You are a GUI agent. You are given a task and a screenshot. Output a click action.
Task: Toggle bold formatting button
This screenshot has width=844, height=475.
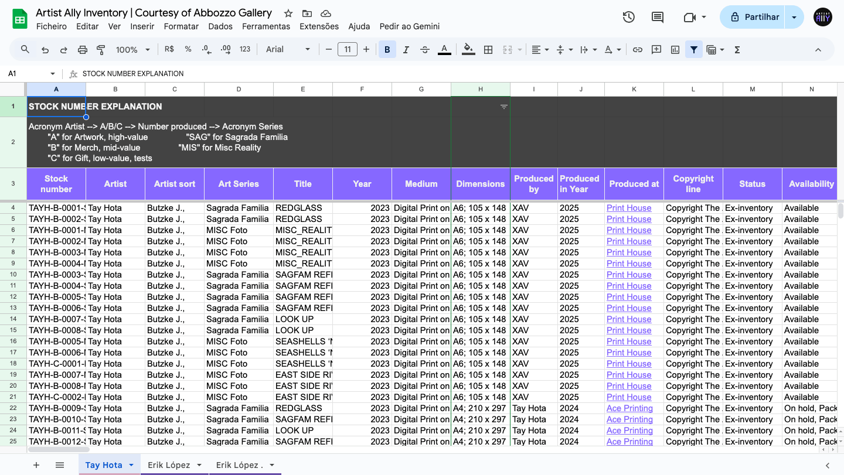click(x=387, y=50)
